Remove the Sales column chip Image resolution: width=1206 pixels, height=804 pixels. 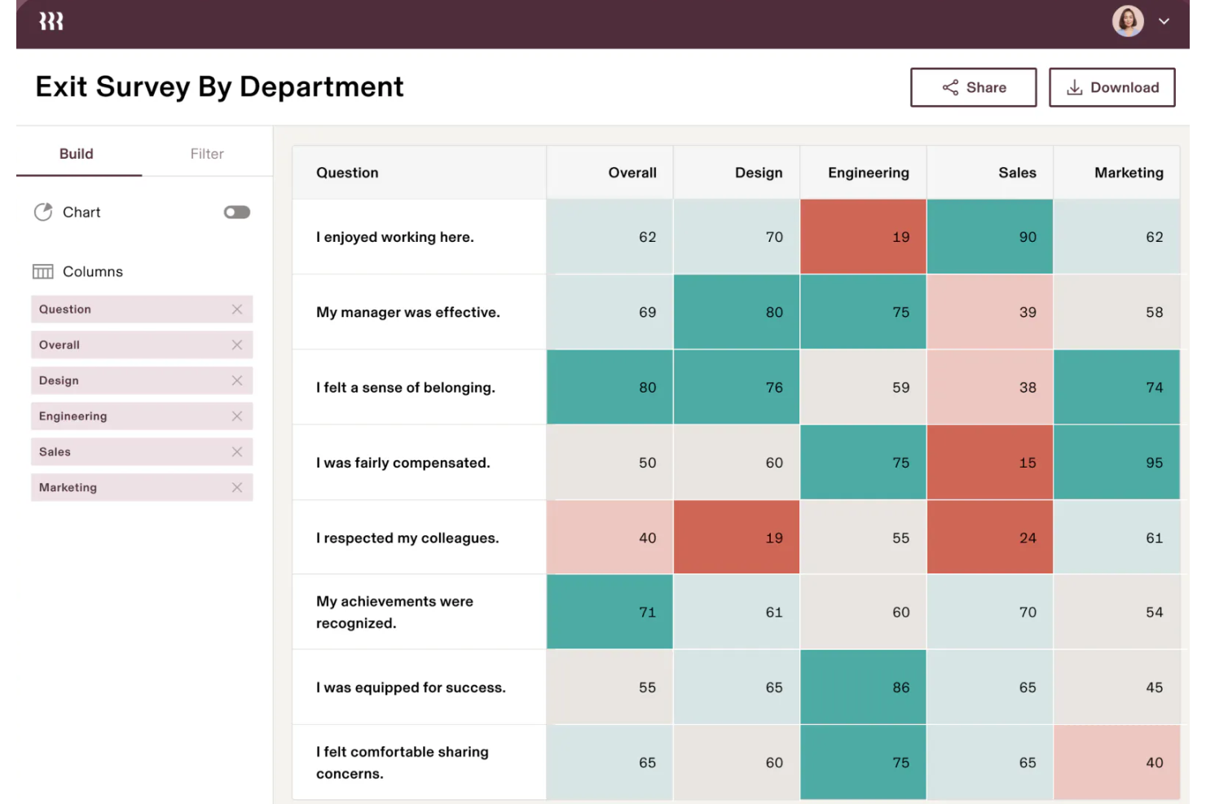coord(237,452)
